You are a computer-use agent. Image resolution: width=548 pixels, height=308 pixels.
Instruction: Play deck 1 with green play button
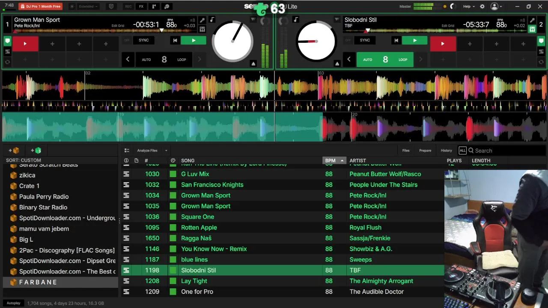pos(193,40)
